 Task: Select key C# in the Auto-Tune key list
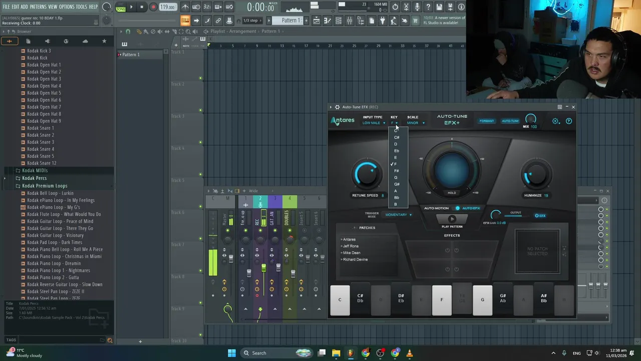tap(398, 137)
